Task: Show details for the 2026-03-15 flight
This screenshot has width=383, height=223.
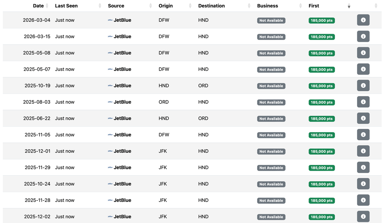Action: [363, 36]
